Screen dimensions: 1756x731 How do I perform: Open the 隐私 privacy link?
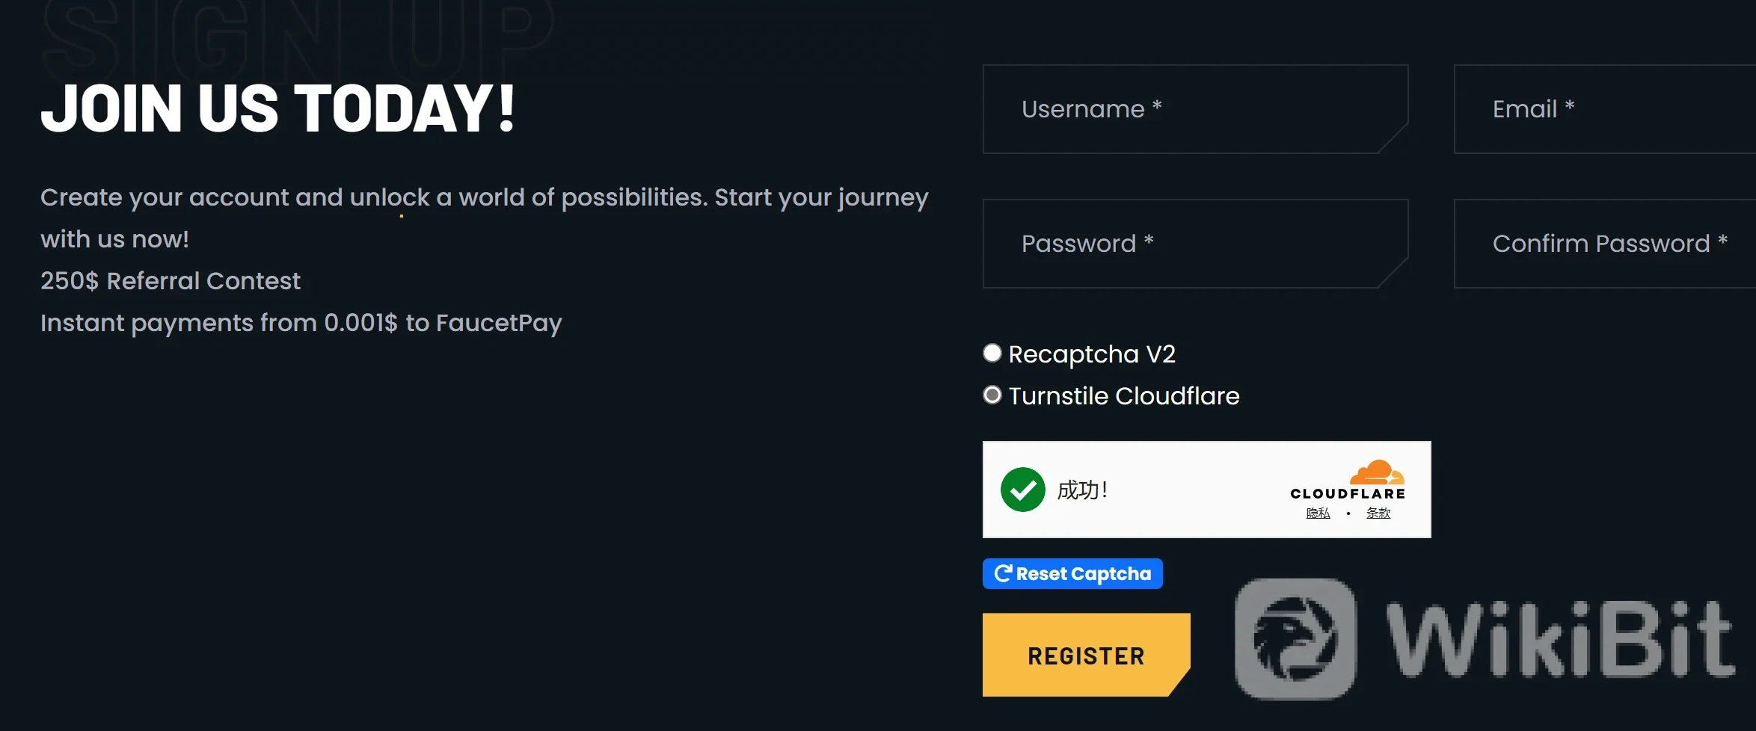coord(1317,513)
